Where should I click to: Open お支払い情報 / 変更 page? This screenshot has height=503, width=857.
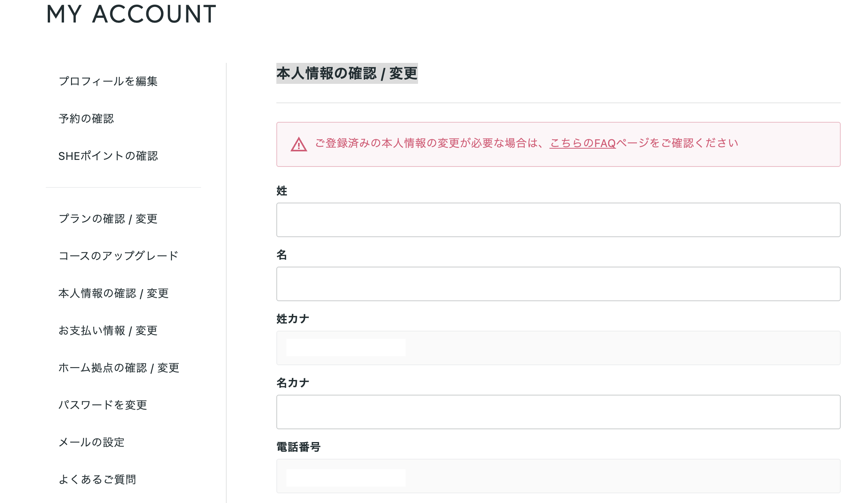[108, 331]
